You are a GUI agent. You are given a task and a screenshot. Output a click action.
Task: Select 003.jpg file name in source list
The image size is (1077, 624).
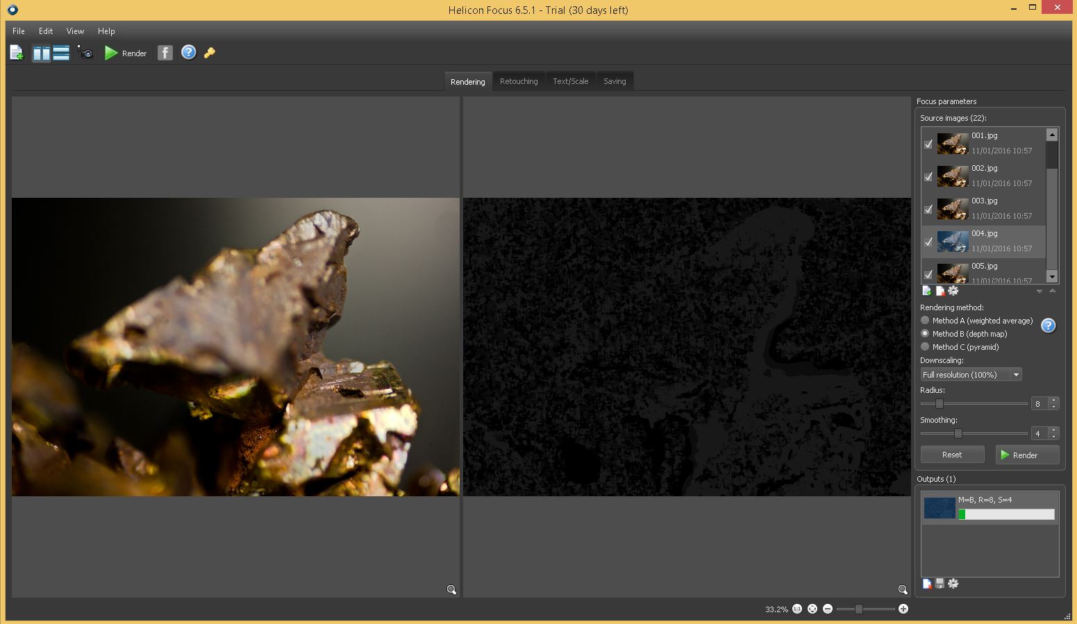click(984, 201)
